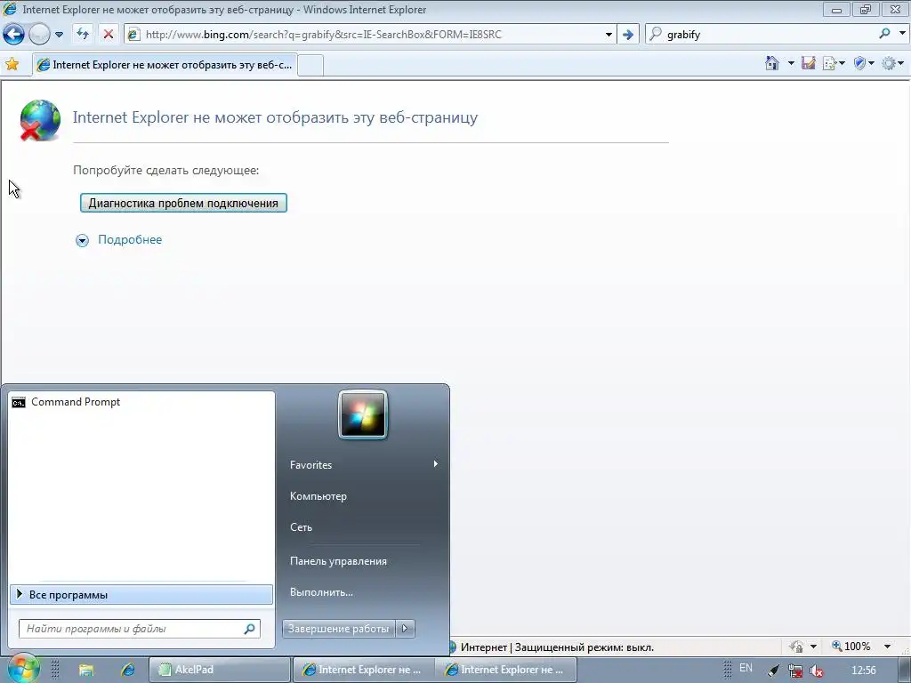The width and height of the screenshot is (911, 683).
Task: Click the muted volume tray icon
Action: click(817, 671)
